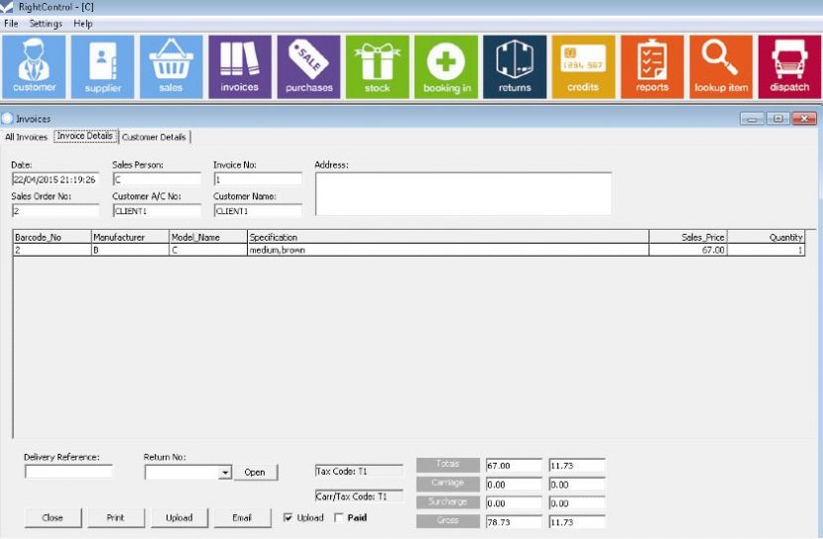
Task: Click the Print button
Action: pos(115,517)
